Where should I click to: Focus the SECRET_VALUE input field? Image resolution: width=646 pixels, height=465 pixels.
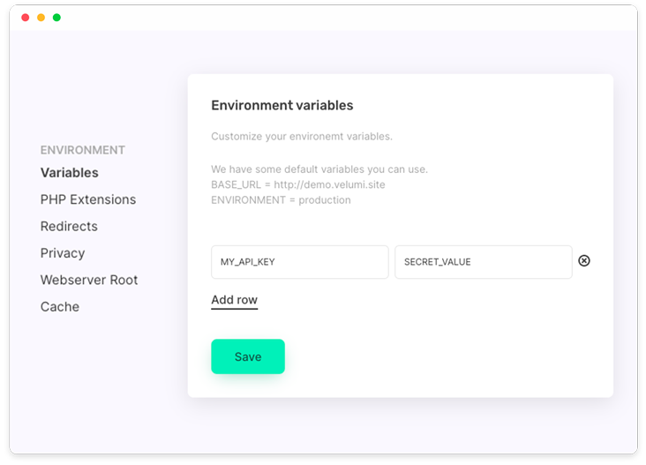coord(484,262)
